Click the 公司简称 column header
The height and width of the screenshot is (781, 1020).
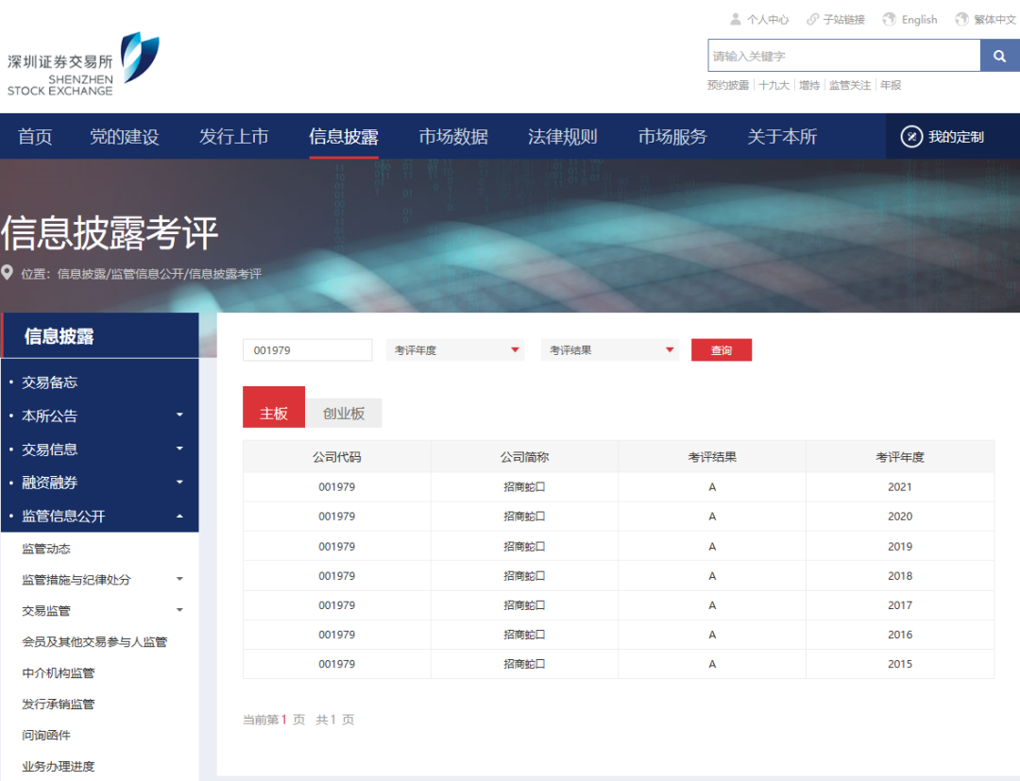pyautogui.click(x=524, y=457)
